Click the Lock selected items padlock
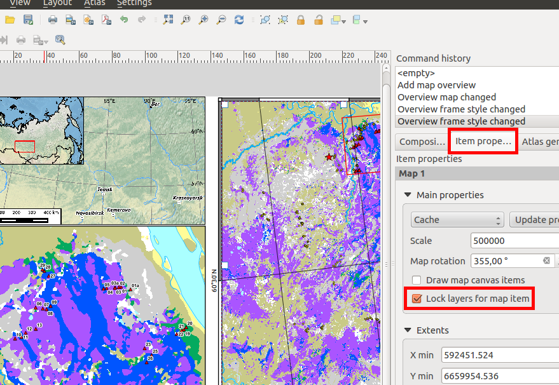The image size is (559, 385). tap(301, 20)
